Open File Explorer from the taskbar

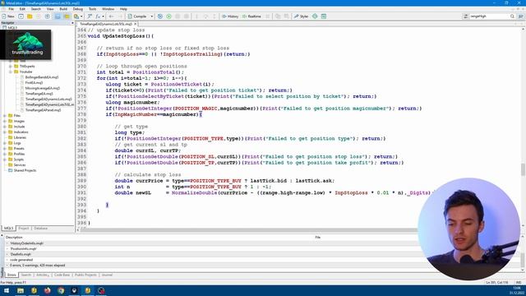click(21, 290)
